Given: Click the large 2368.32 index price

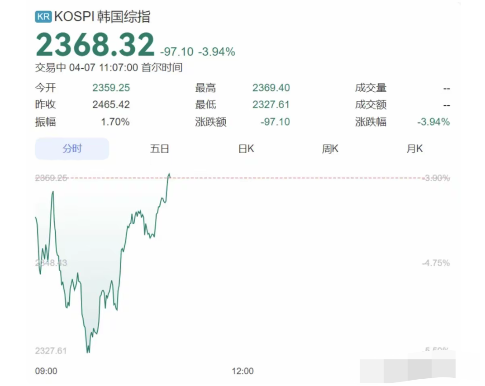Looking at the screenshot, I should [95, 45].
